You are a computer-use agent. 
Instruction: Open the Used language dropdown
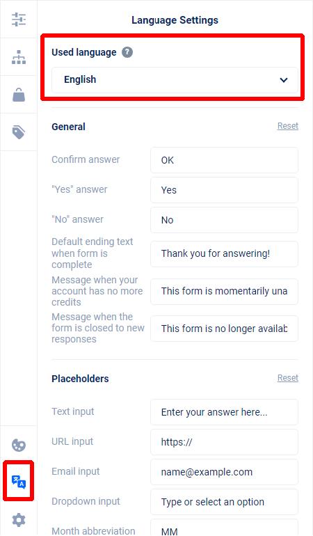point(175,80)
